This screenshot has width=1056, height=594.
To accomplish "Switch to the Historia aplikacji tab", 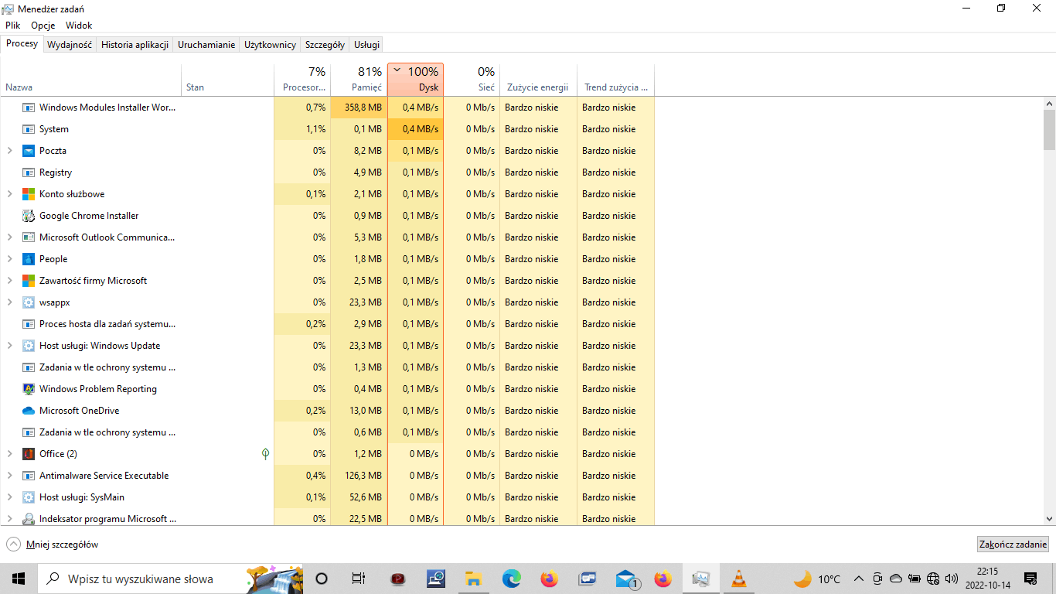I will [135, 45].
